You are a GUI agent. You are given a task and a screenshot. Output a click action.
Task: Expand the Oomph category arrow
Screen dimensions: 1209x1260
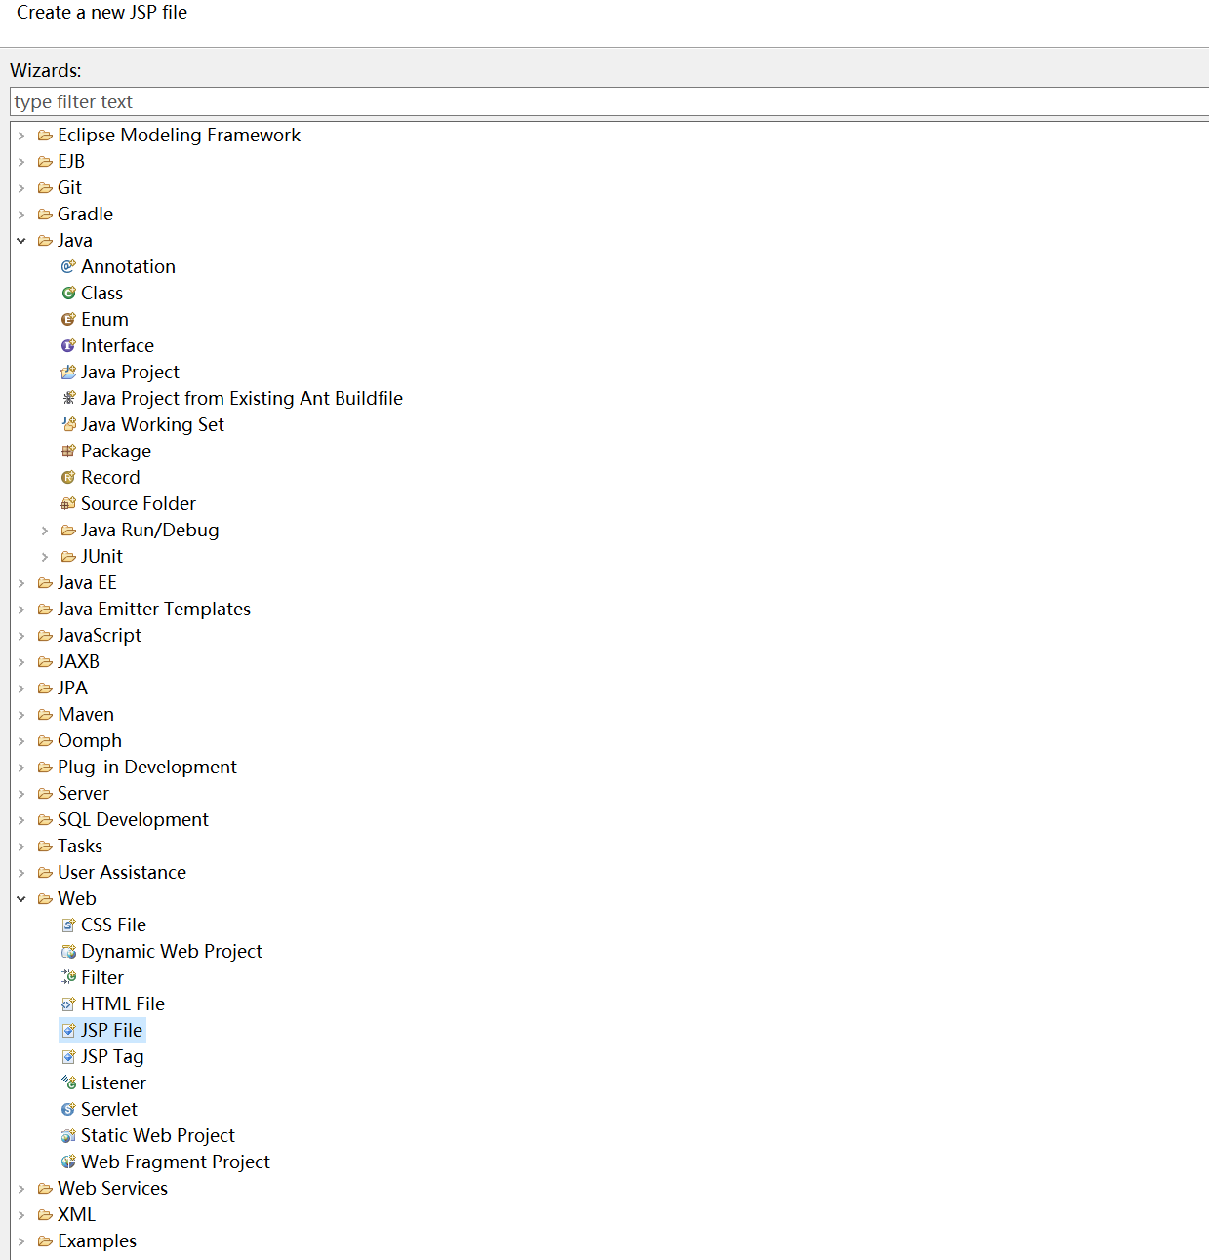click(x=21, y=741)
